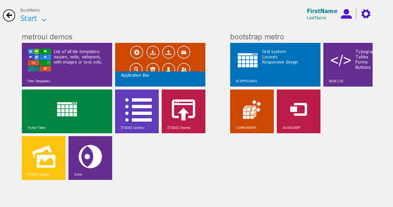Screen dimensions: 393x207
Task: Click the "Responsive design" text in Scaffolding tile
Action: coord(280,62)
